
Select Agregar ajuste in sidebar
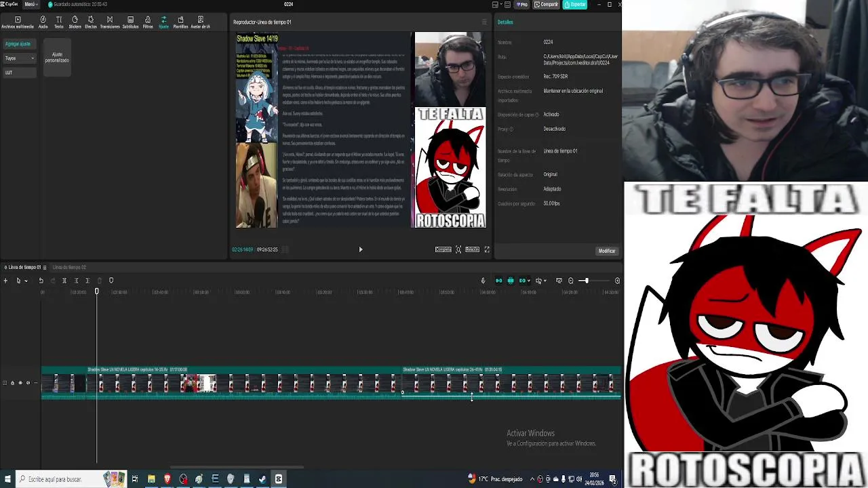click(x=18, y=44)
